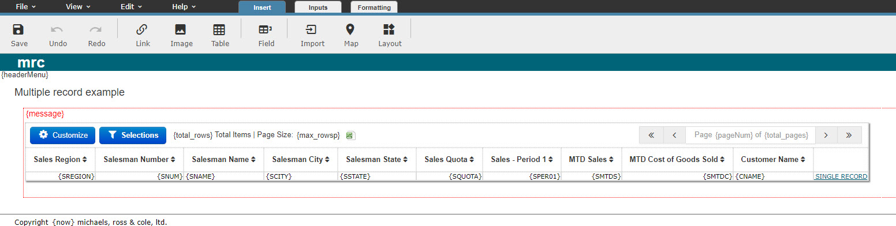Open the Layout tool
Screen dimensions: 896x226
pos(389,30)
